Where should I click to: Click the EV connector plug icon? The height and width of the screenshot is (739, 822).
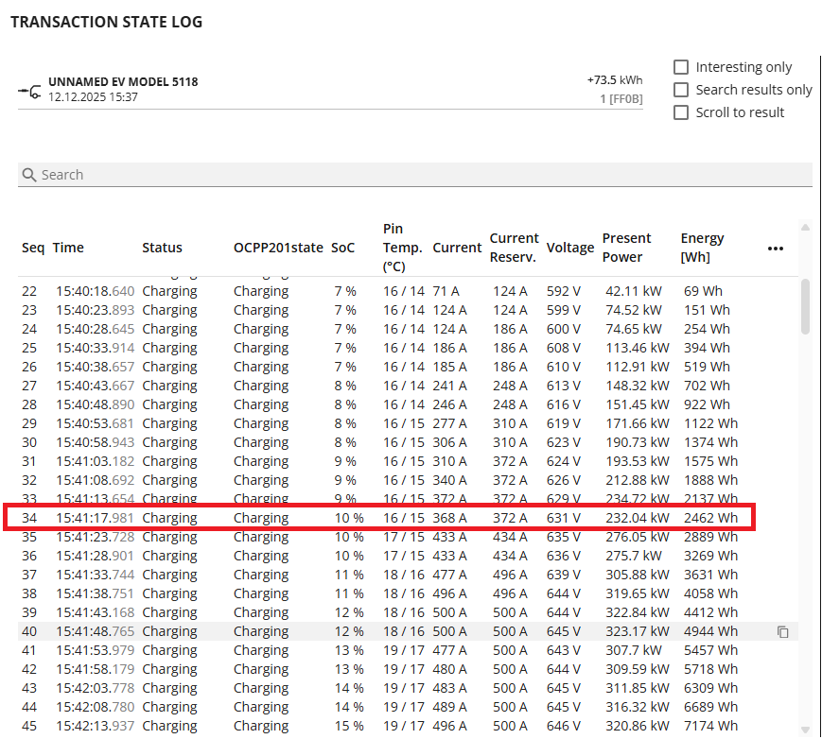point(29,91)
